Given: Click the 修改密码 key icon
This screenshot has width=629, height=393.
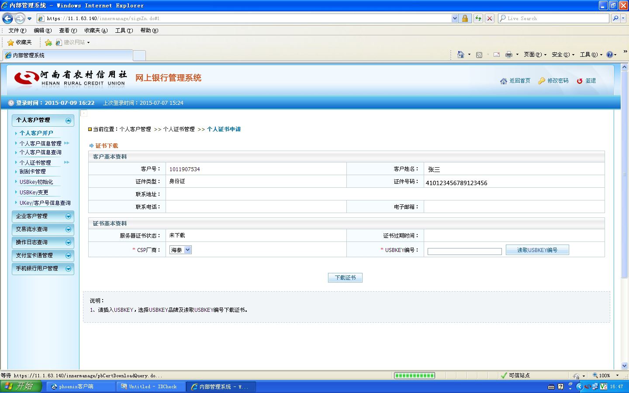Looking at the screenshot, I should [542, 81].
